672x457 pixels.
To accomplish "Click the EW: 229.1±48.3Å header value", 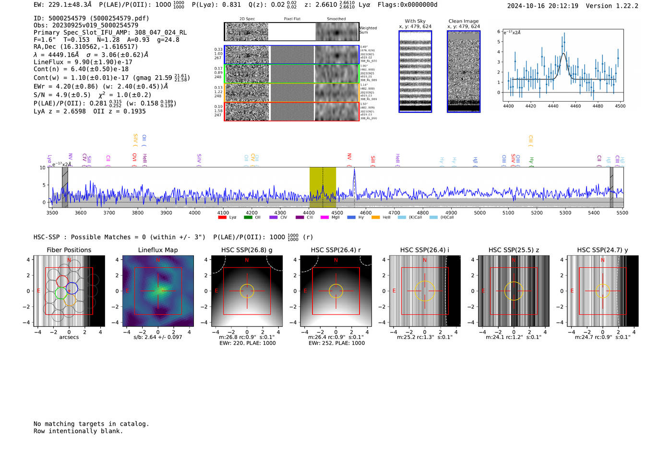I will point(62,5).
